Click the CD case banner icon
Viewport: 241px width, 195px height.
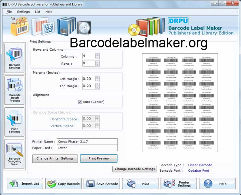[84, 28]
